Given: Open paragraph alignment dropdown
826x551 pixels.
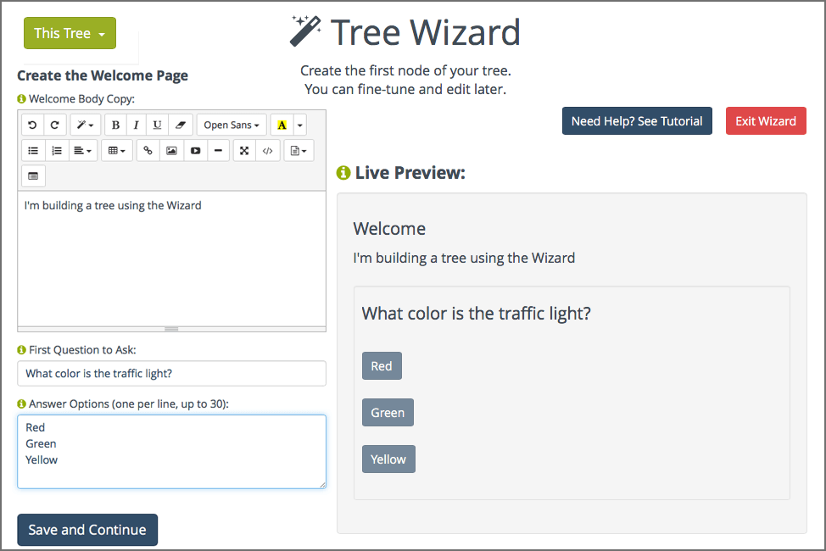Looking at the screenshot, I should point(83,151).
